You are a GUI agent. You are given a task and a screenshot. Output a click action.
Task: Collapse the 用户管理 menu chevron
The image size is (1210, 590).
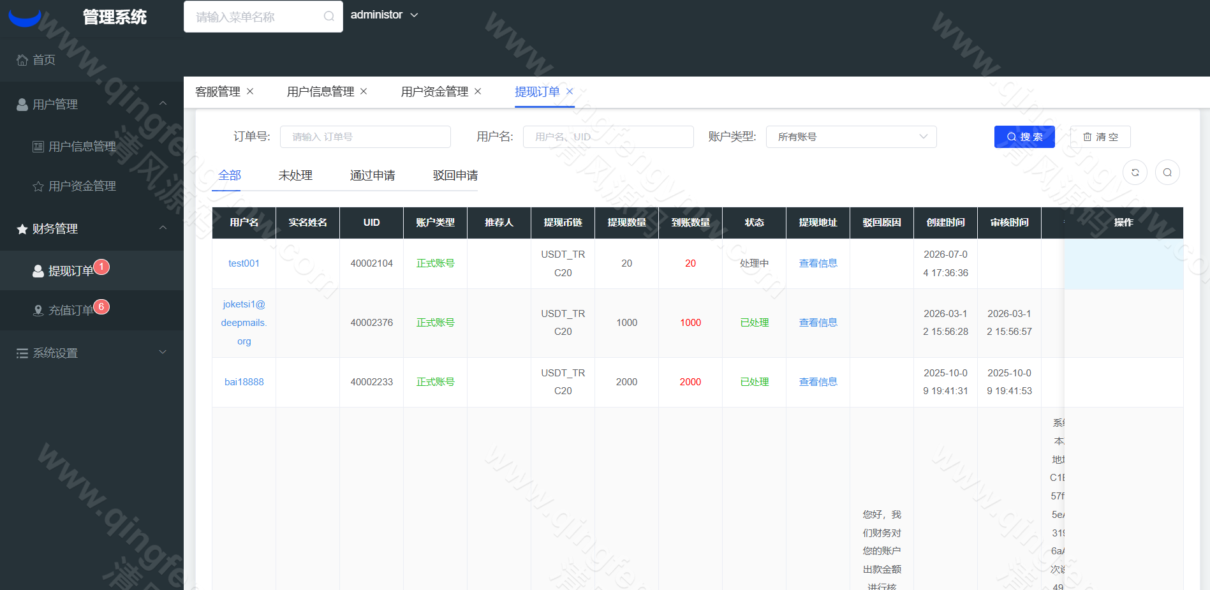click(163, 103)
